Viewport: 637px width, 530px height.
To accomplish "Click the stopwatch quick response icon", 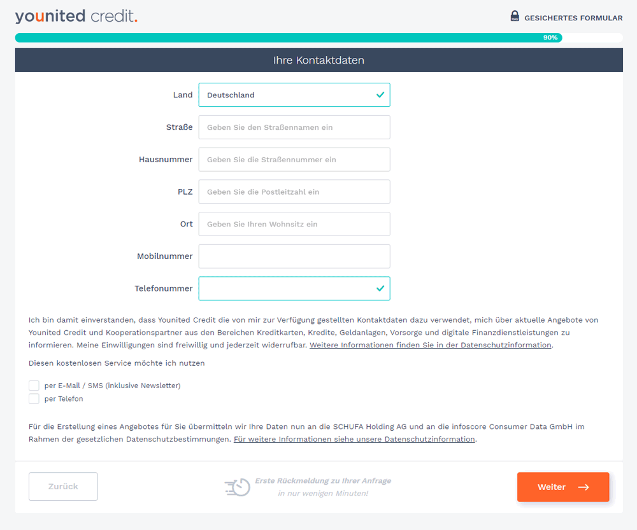I will (x=238, y=487).
